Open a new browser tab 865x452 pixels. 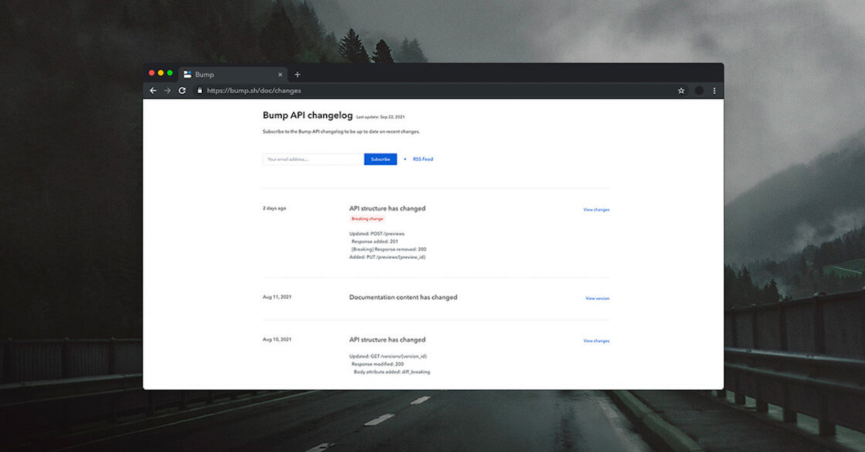coord(298,74)
